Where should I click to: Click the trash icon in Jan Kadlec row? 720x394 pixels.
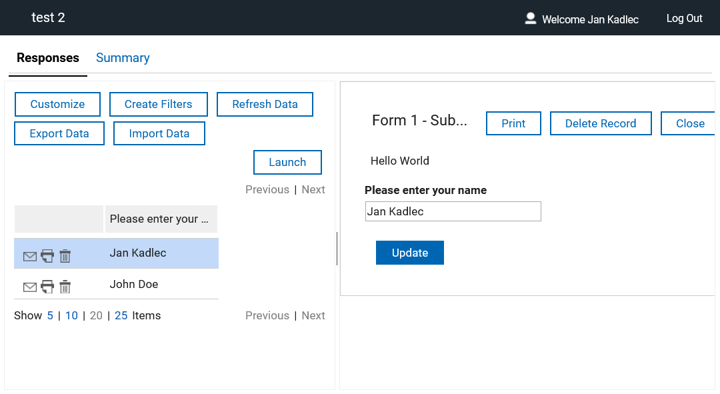65,256
